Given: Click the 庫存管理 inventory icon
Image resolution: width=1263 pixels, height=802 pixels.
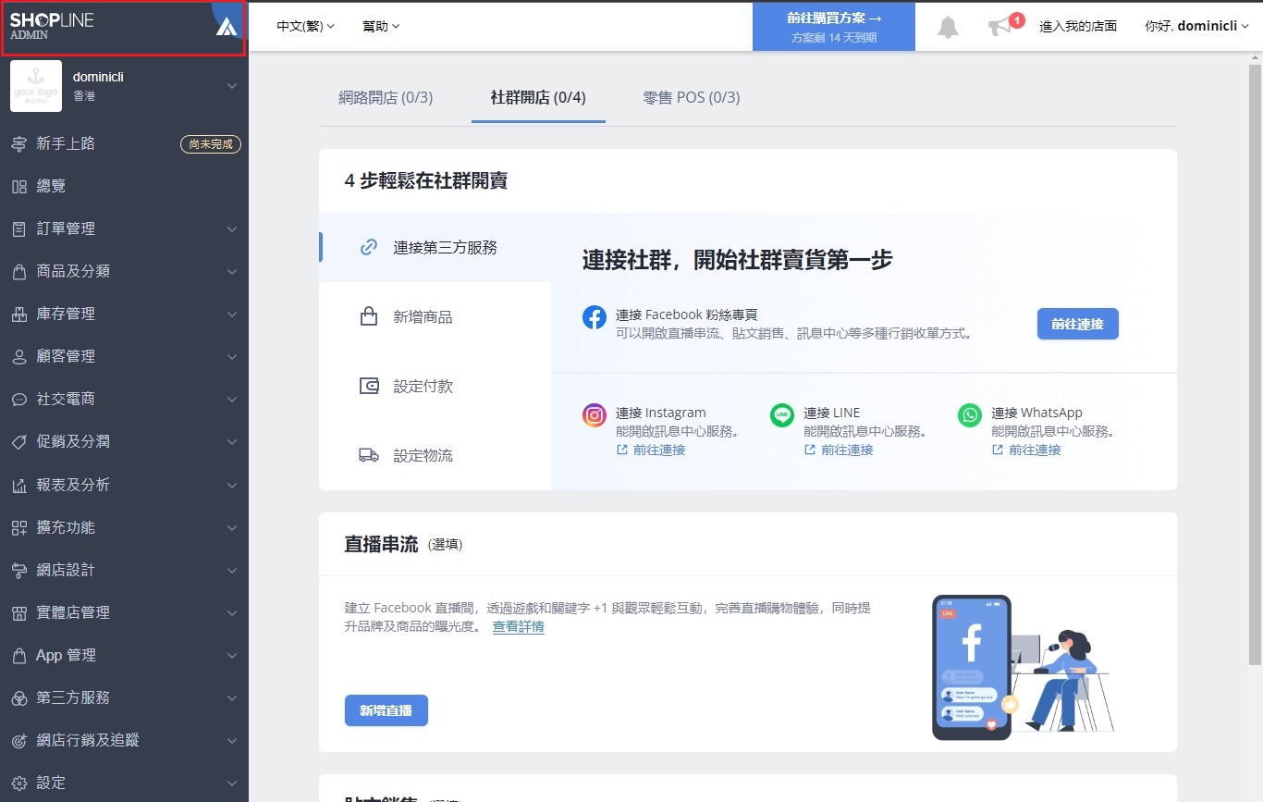Looking at the screenshot, I should (x=19, y=315).
